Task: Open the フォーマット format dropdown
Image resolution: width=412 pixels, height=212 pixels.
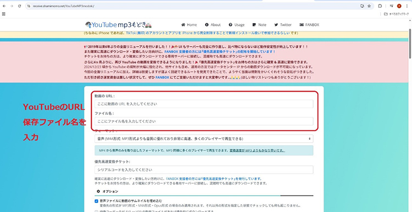Action: [x=204, y=138]
